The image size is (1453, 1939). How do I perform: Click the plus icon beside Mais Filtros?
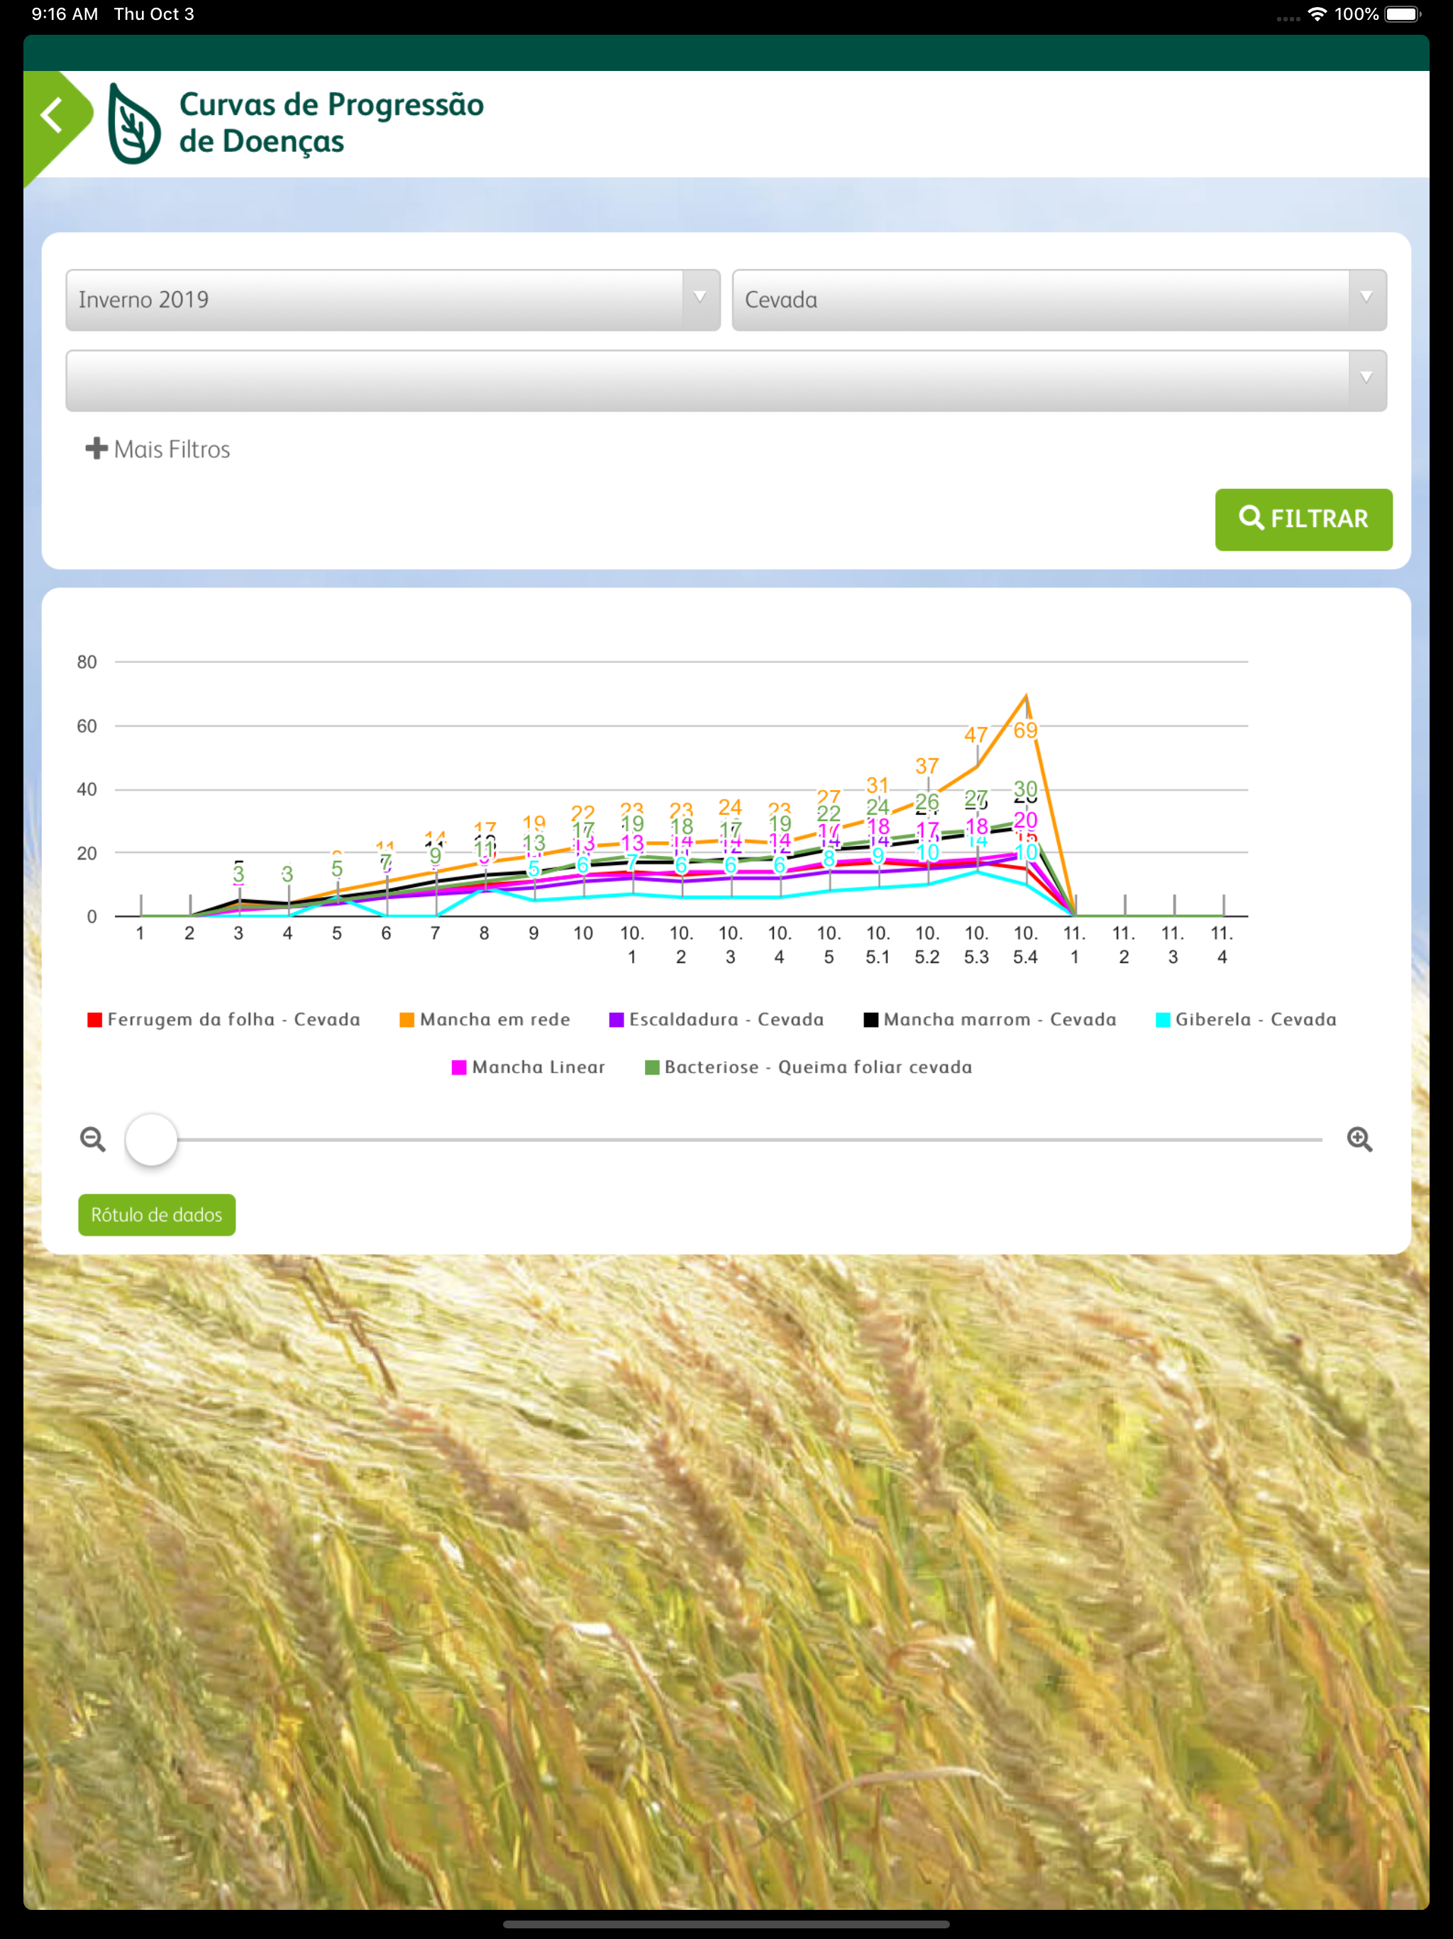point(96,449)
